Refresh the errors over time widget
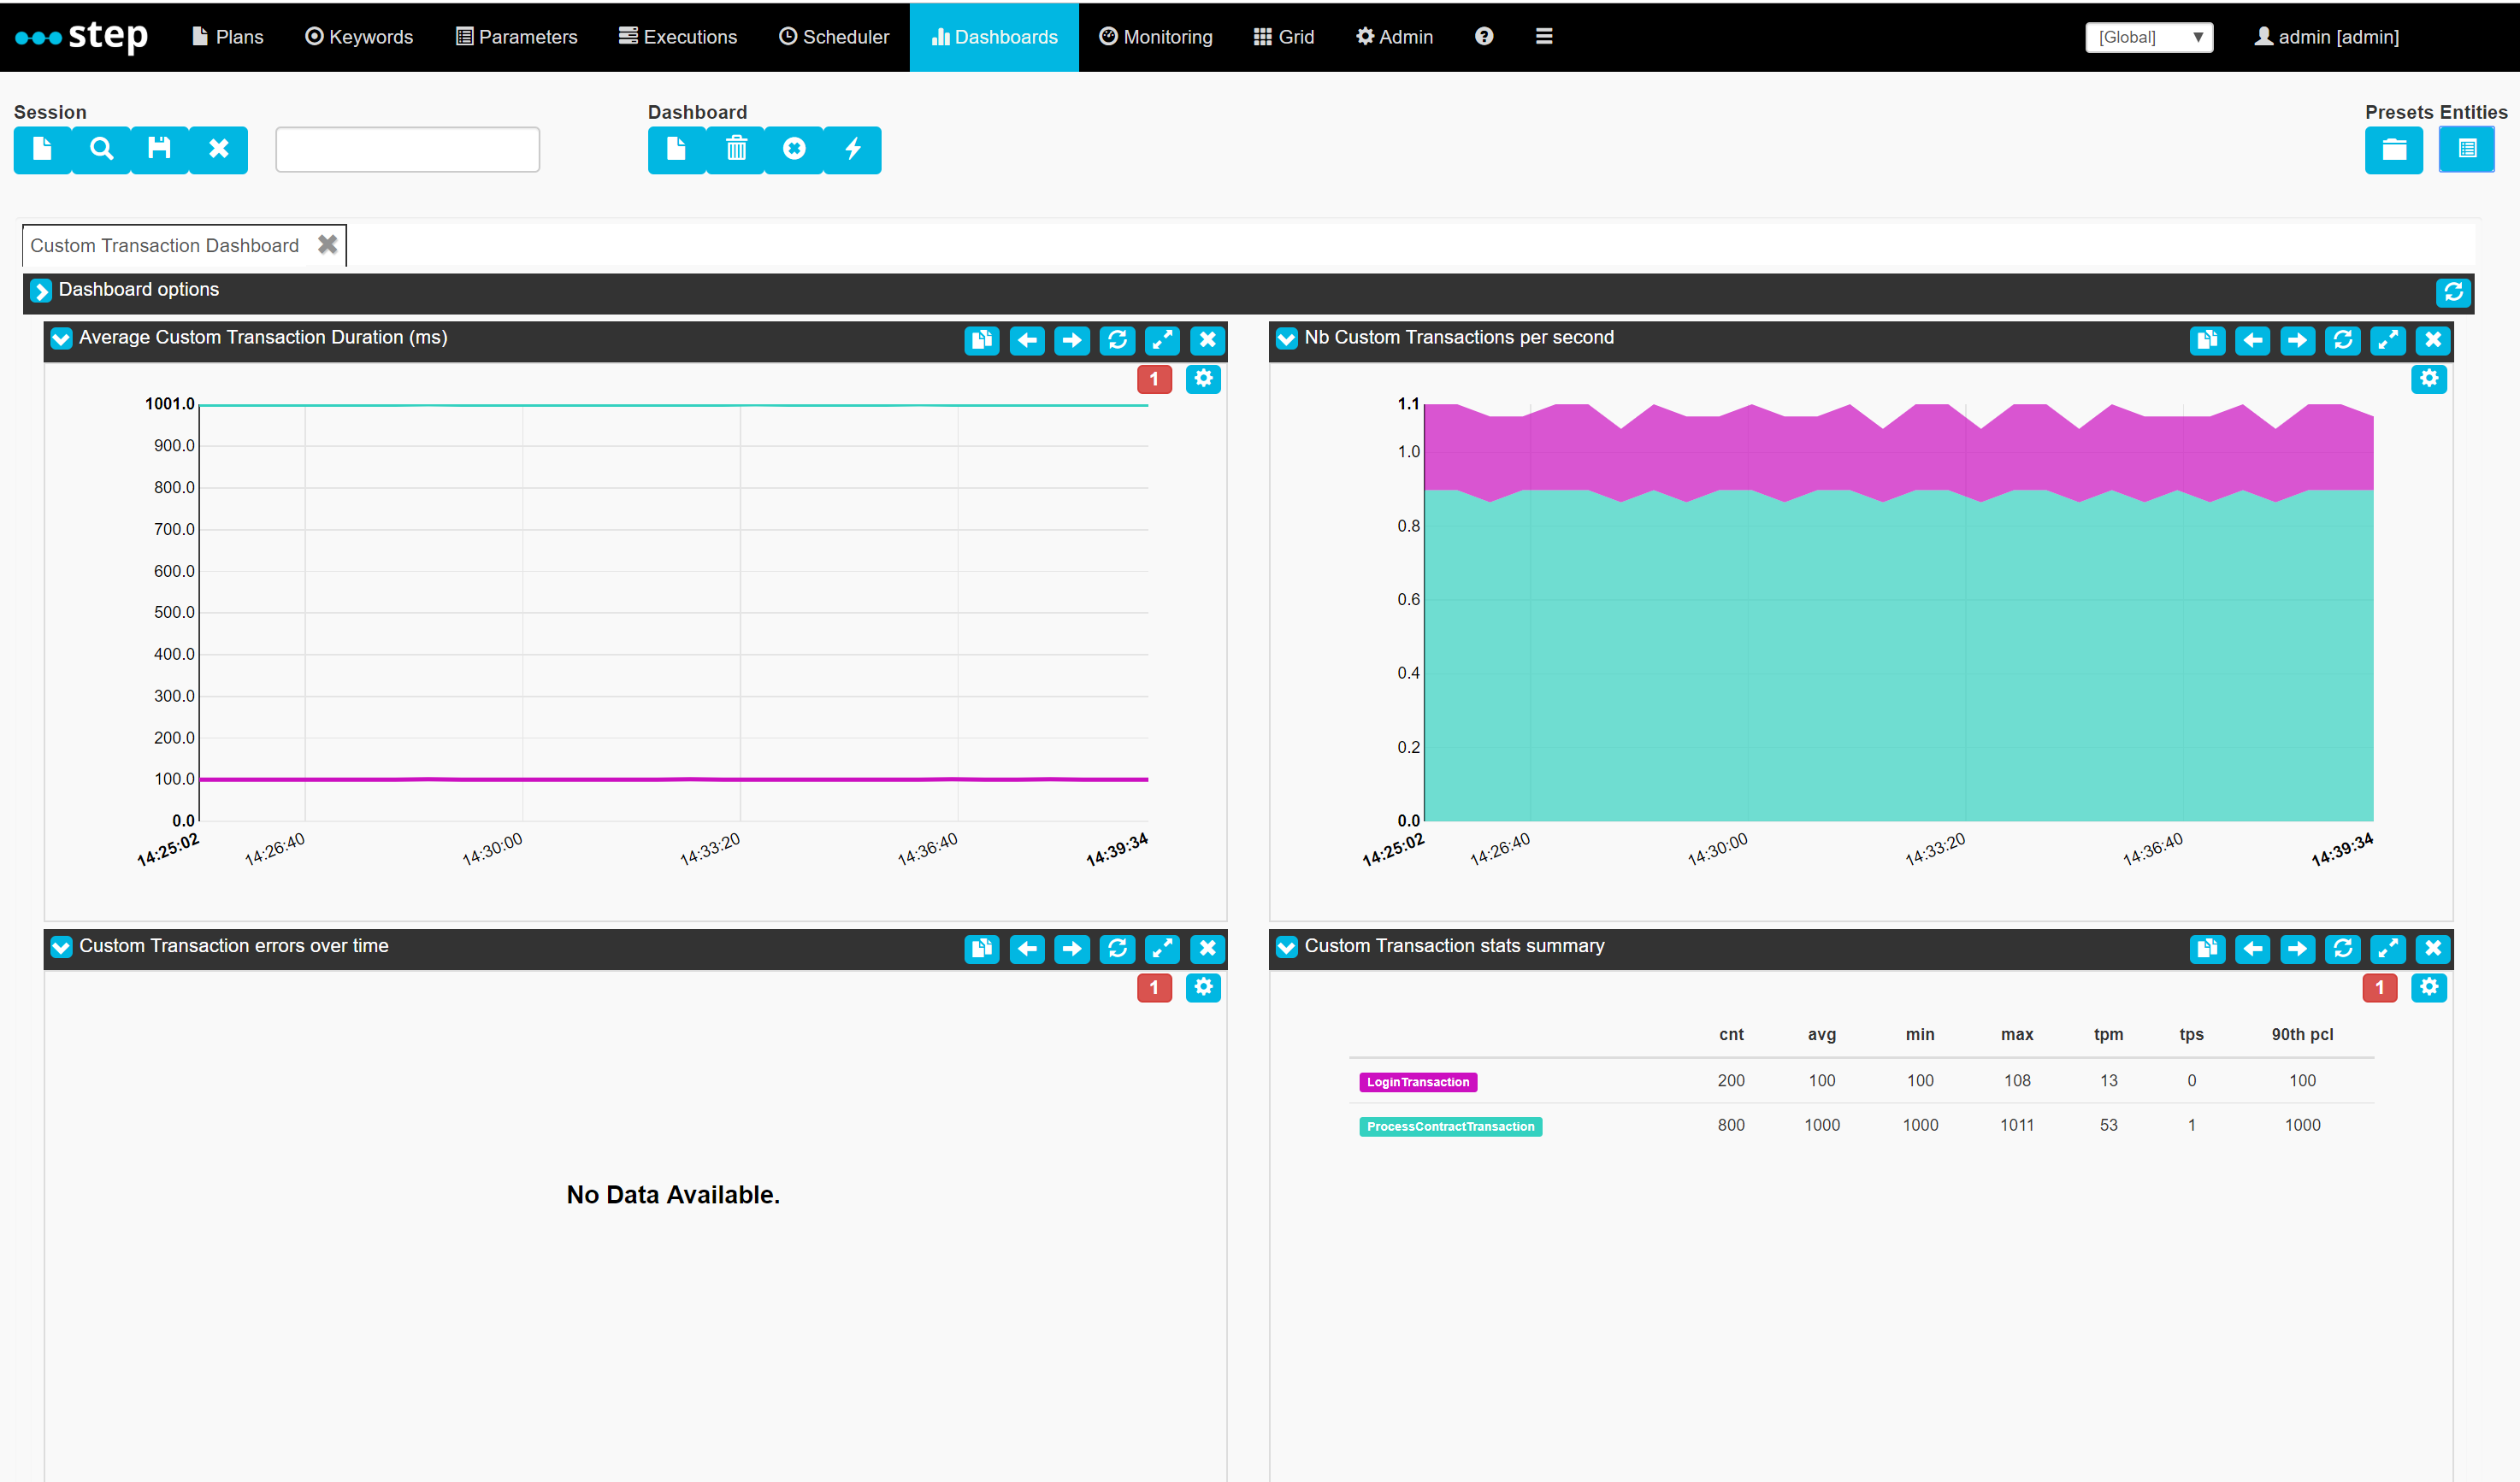The width and height of the screenshot is (2520, 1482). (x=1117, y=950)
